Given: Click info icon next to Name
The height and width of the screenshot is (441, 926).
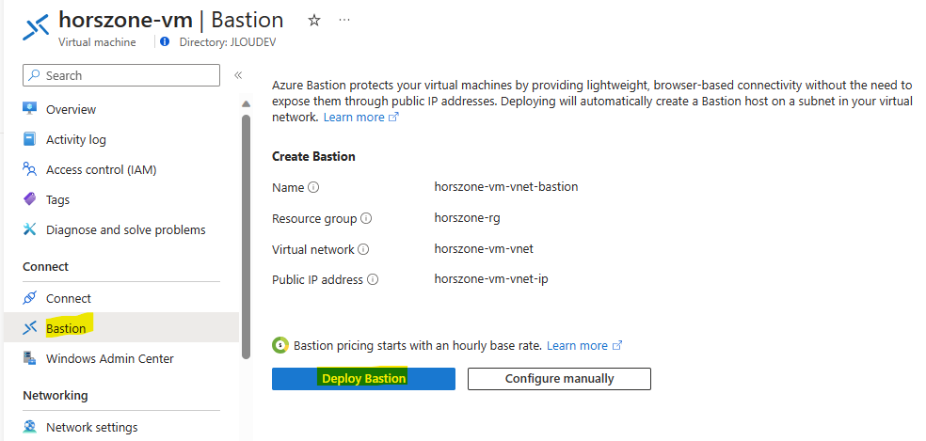Looking at the screenshot, I should (313, 188).
